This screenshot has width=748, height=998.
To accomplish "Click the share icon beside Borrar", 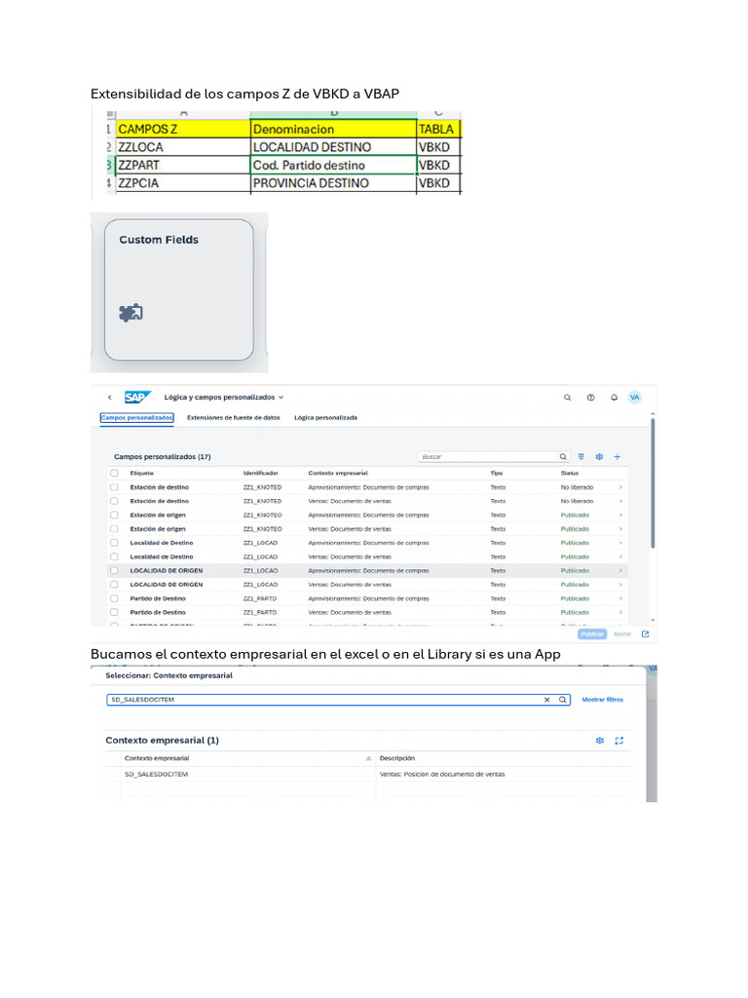I will point(645,633).
